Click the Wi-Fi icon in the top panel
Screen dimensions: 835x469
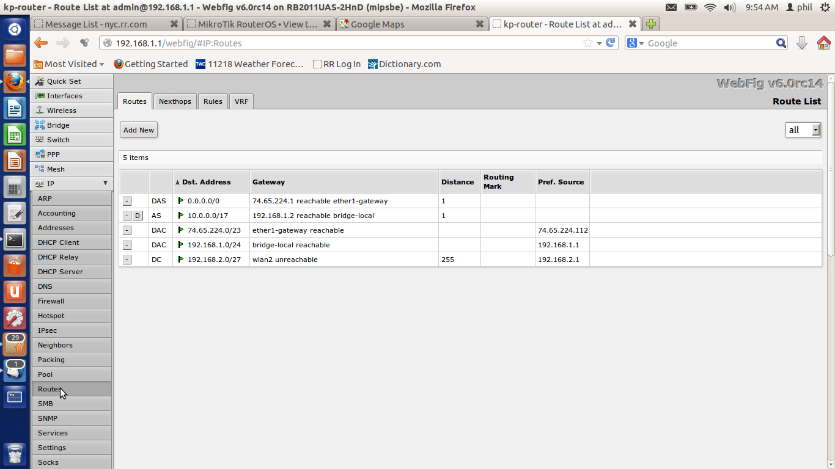(x=711, y=8)
